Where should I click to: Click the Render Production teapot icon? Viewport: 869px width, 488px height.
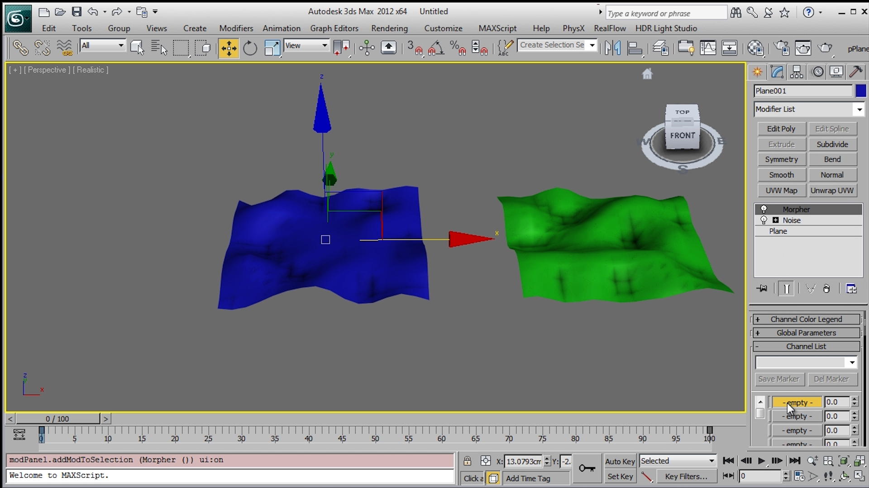(x=826, y=48)
